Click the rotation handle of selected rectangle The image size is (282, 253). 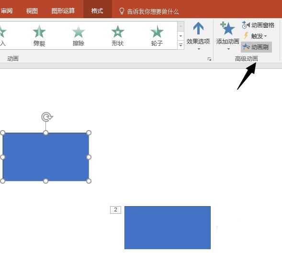pos(47,117)
